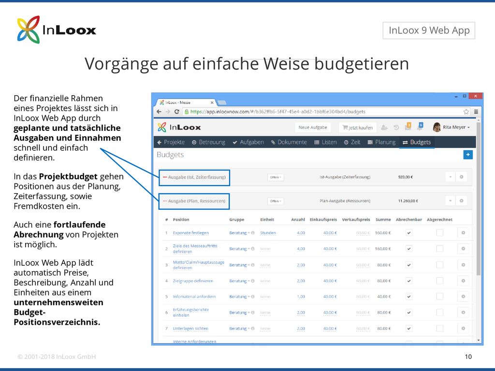
Task: Open the messages icon with orange badge
Action: click(408, 126)
